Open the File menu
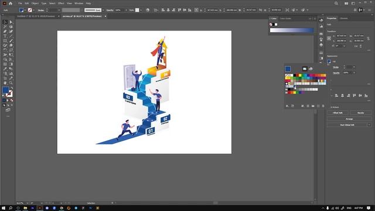The image size is (375, 211). pyautogui.click(x=20, y=4)
